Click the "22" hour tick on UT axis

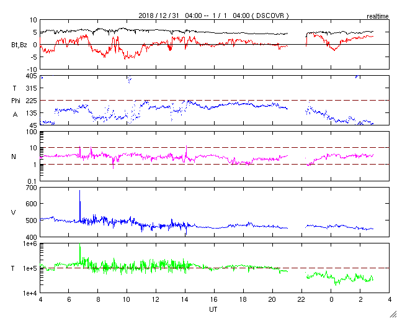(x=302, y=300)
